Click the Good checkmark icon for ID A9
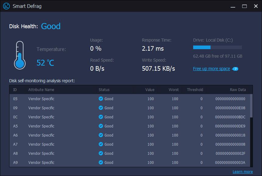The width and height of the screenshot is (262, 176). tap(101, 162)
